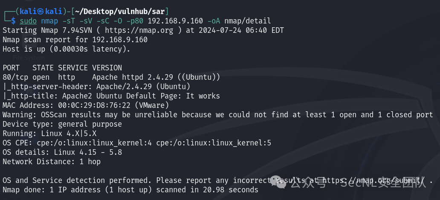Image resolution: width=440 pixels, height=200 pixels.
Task: Open the https://nmap.org link in the start line
Action: [x=139, y=30]
